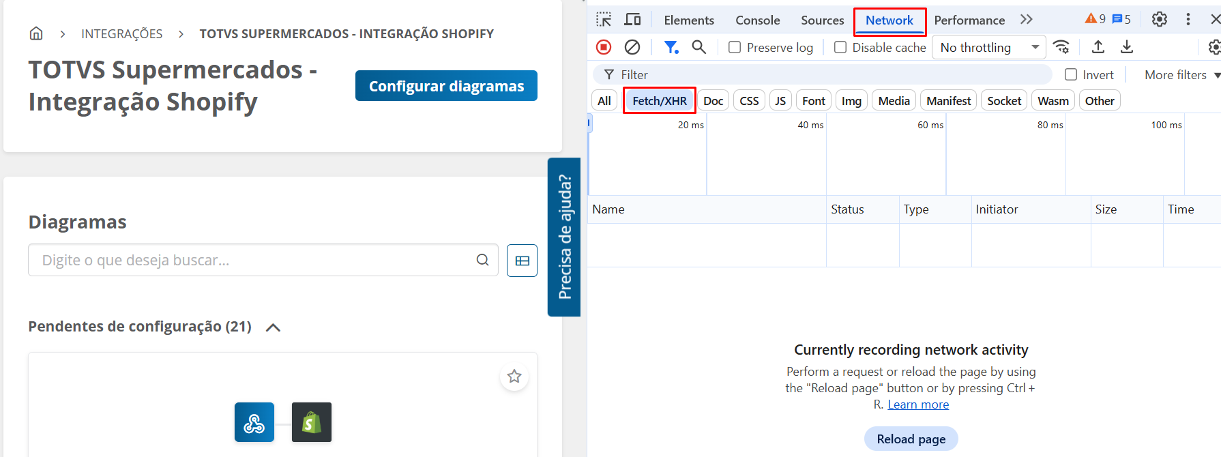Tick the Invert filter checkbox
Screen dimensions: 1221x457
[1071, 74]
